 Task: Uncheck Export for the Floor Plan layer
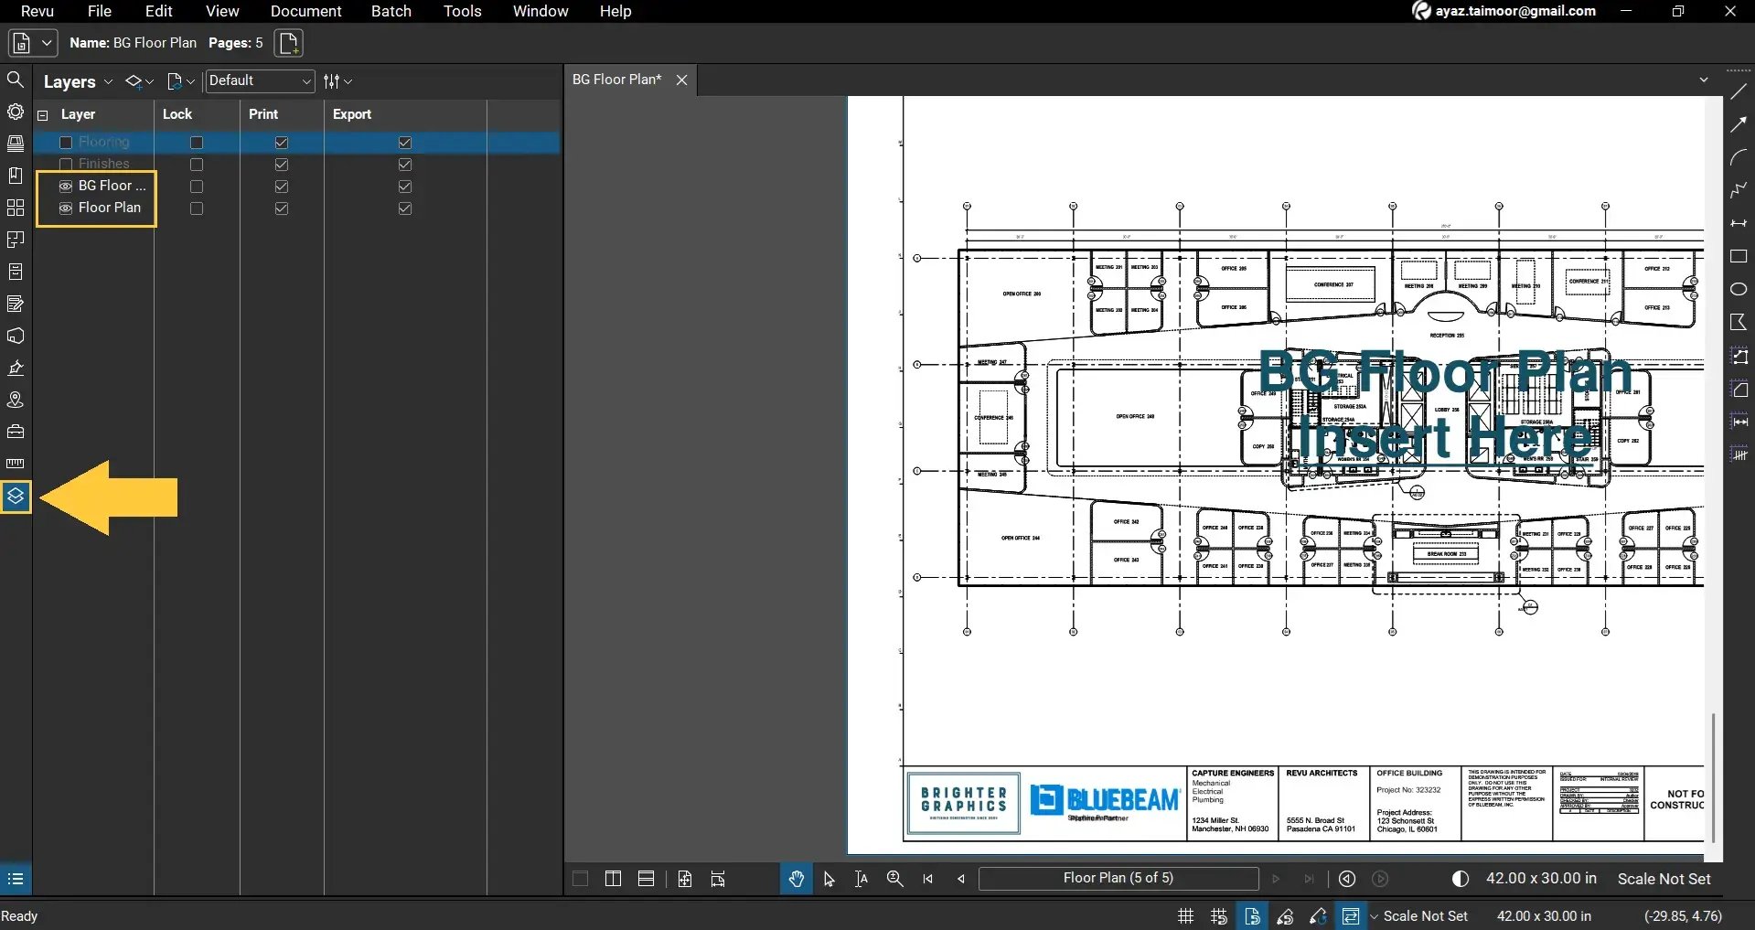click(x=403, y=208)
